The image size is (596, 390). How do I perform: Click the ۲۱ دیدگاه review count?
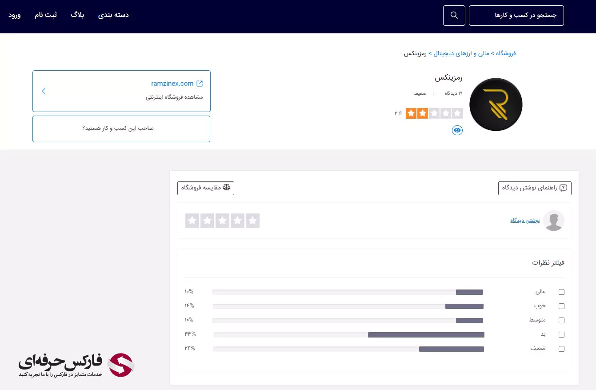point(454,93)
